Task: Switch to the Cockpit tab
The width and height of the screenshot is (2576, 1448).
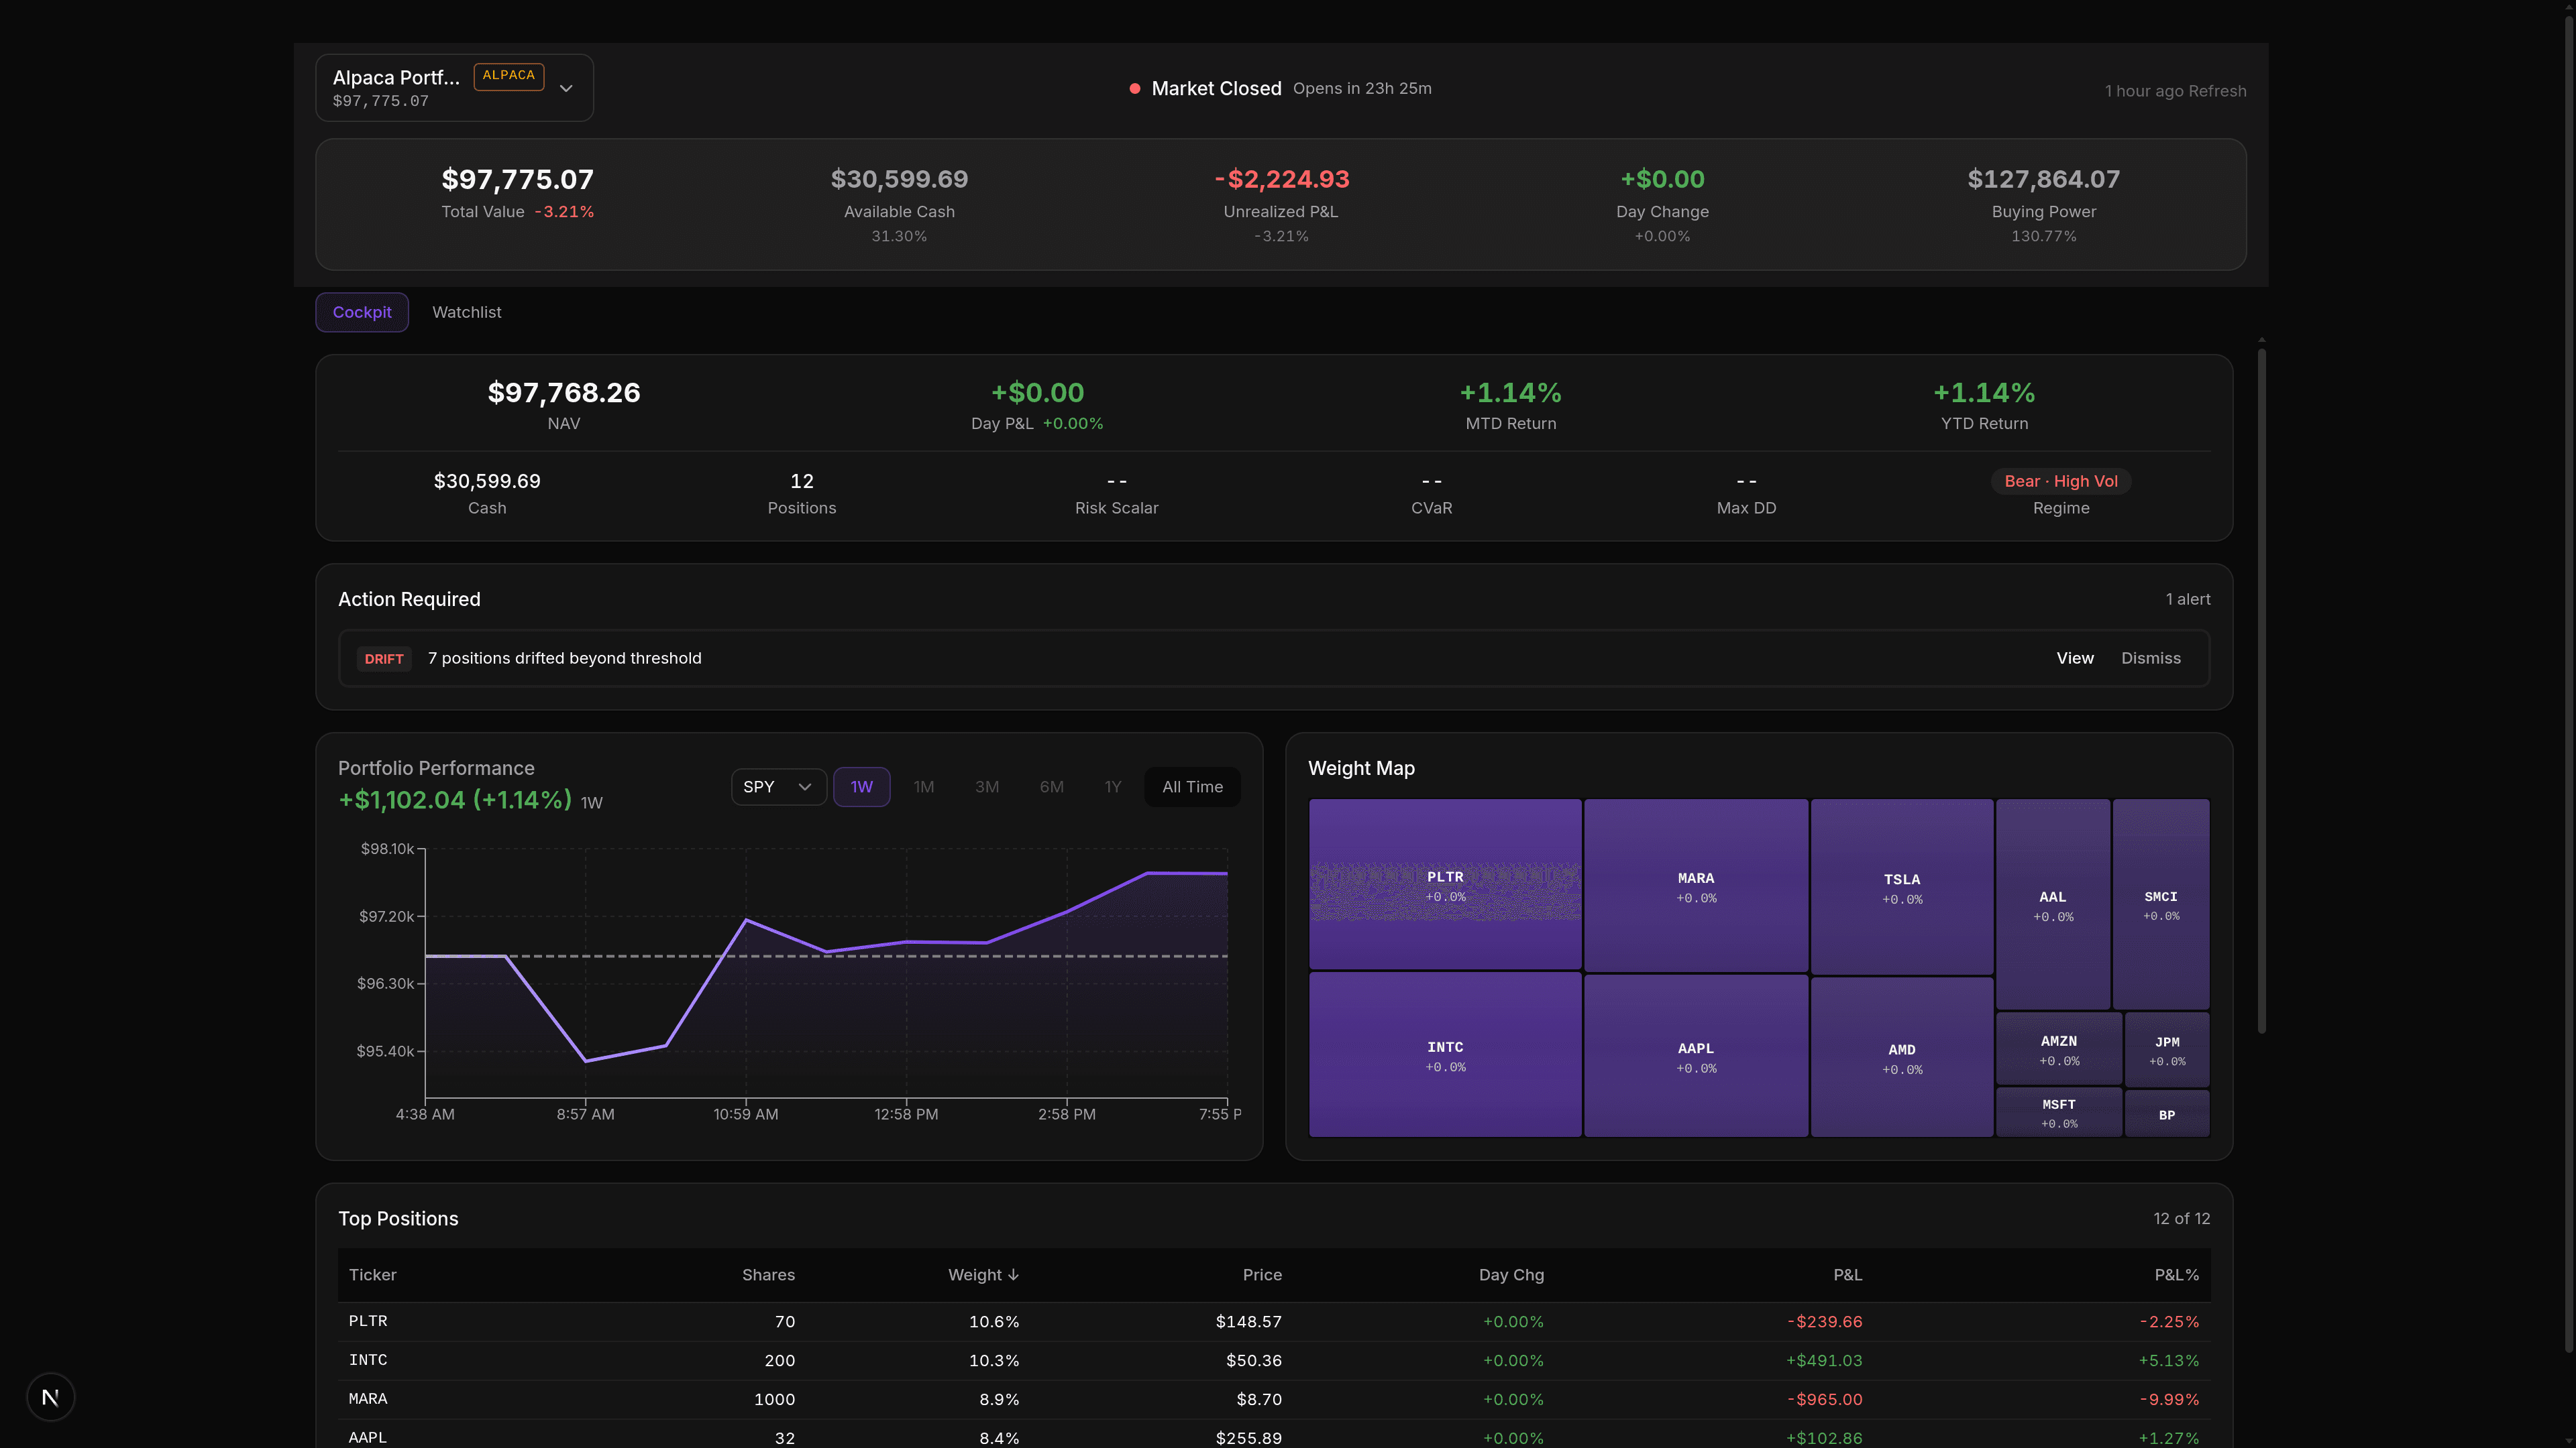Action: (x=362, y=313)
